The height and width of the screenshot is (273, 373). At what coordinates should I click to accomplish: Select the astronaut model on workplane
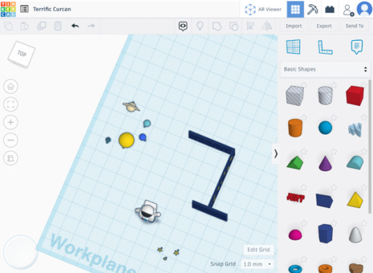coord(148,211)
